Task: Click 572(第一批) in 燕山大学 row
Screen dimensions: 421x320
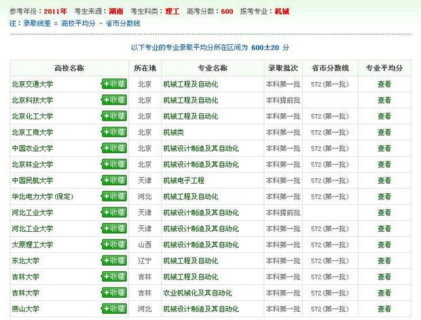Action: click(330, 309)
